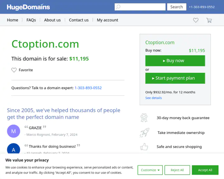Click the Accept All cookies button
Screen dimensions: 224x179
point(205,170)
